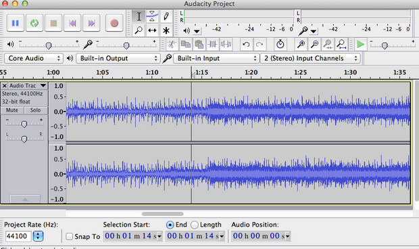Screen dimensions: 419x249
Task: Stop playback with the Stop button
Action: [x=53, y=23]
